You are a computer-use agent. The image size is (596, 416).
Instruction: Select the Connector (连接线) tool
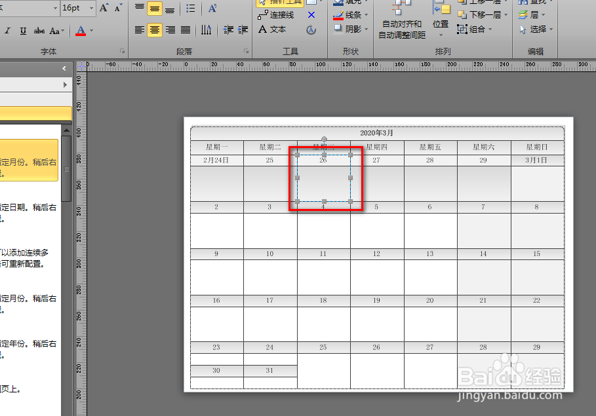pos(276,15)
